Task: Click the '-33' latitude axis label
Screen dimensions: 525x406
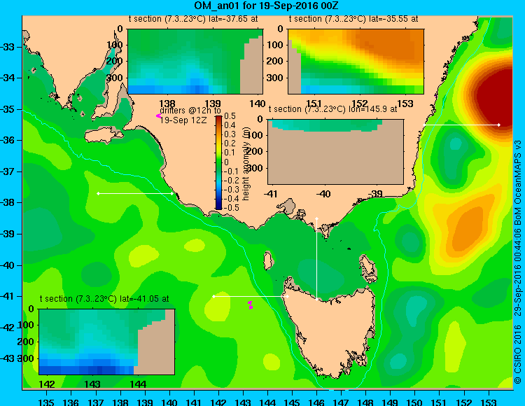Action: pos(8,47)
